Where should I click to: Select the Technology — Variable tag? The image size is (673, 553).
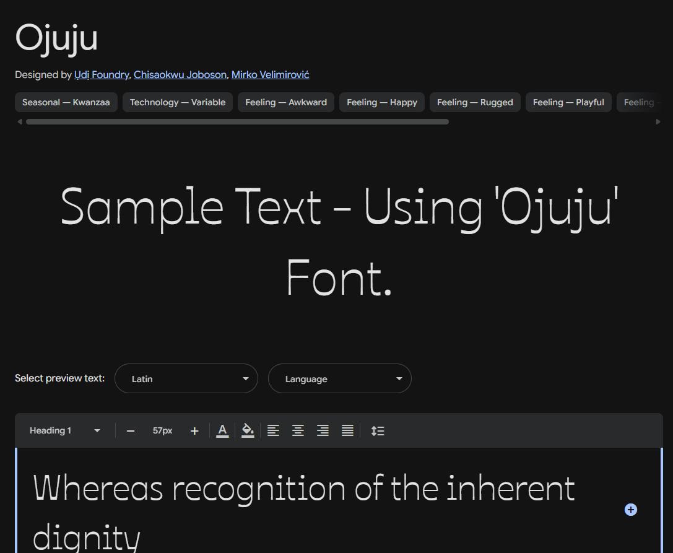pos(178,102)
